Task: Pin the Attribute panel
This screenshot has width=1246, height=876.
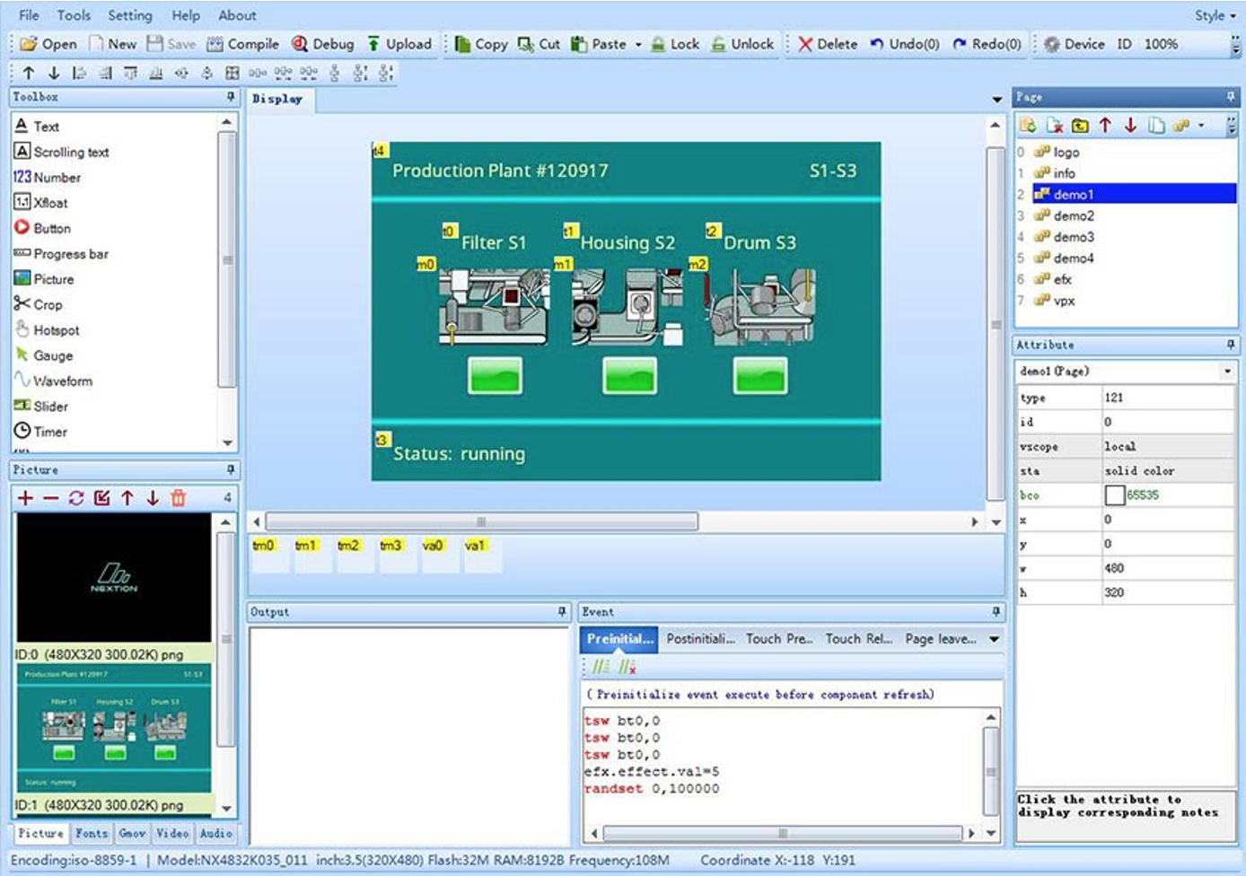Action: [1230, 345]
